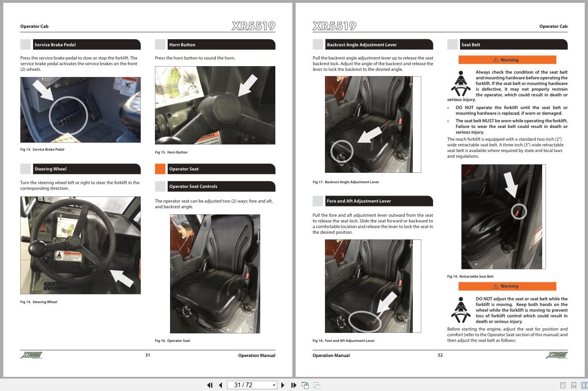The image size is (588, 391).
Task: Click Fig 17. Backrest Angle Adjustment Lever caption
Action: [346, 182]
